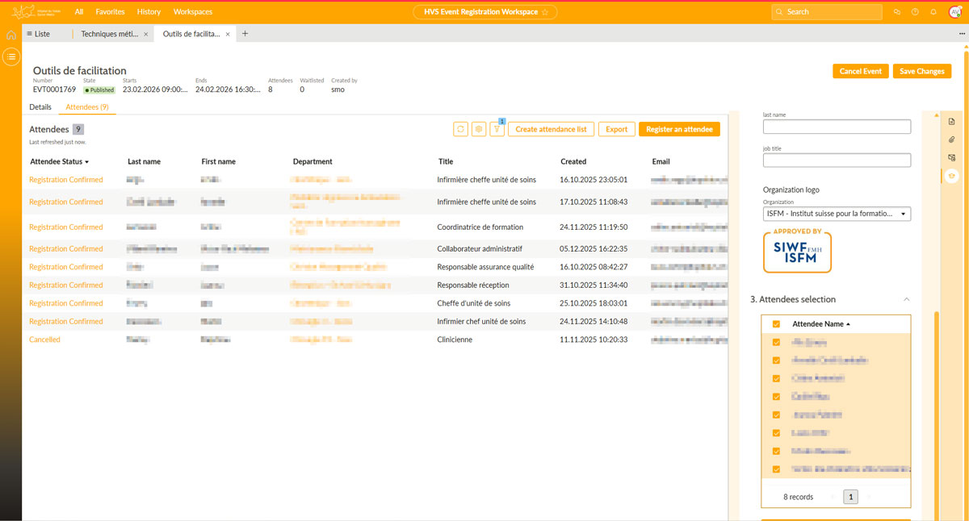Open the notifications bell

point(933,12)
